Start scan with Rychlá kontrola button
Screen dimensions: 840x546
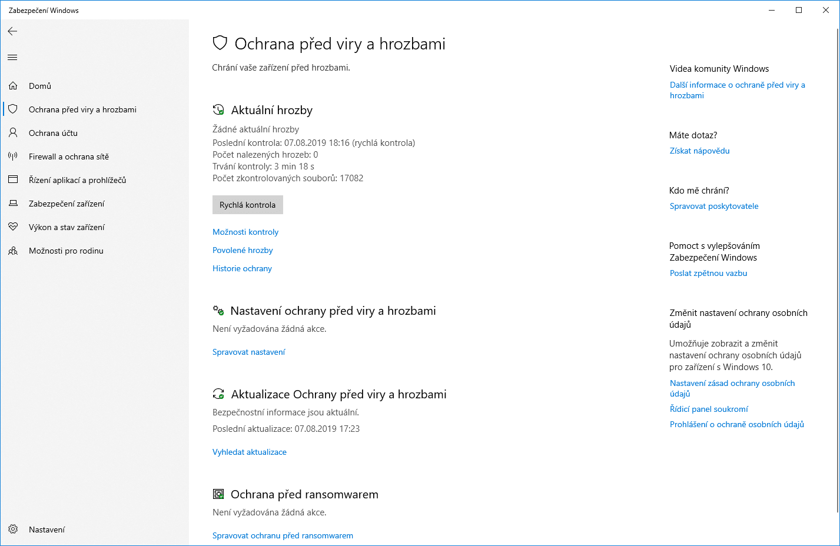[x=247, y=205]
